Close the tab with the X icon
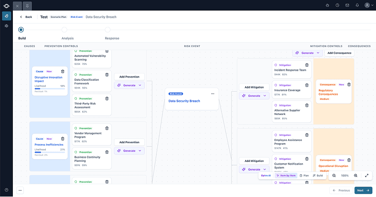 tap(17, 6)
